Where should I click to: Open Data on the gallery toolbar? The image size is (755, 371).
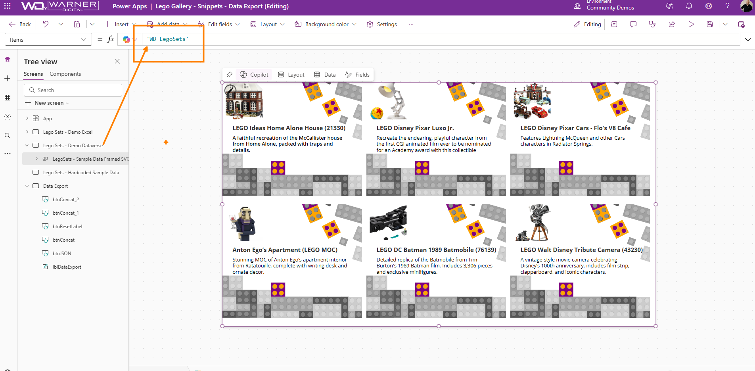tap(325, 75)
